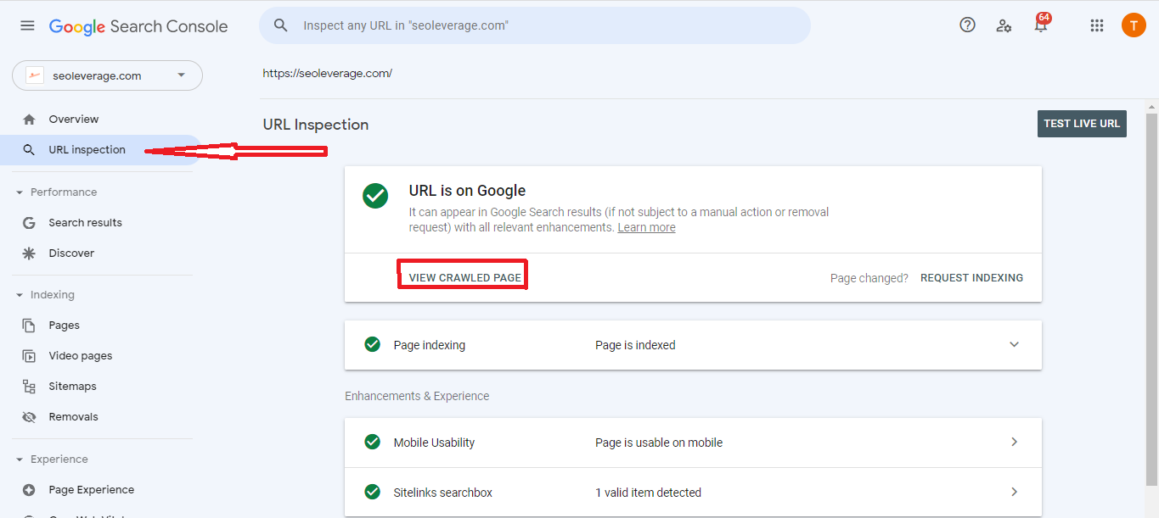1159x518 pixels.
Task: Click the Sitemaps icon in sidebar
Action: [29, 387]
